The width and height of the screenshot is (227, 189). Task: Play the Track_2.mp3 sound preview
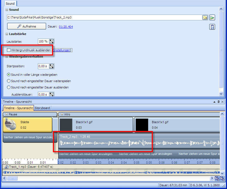[x=212, y=17]
